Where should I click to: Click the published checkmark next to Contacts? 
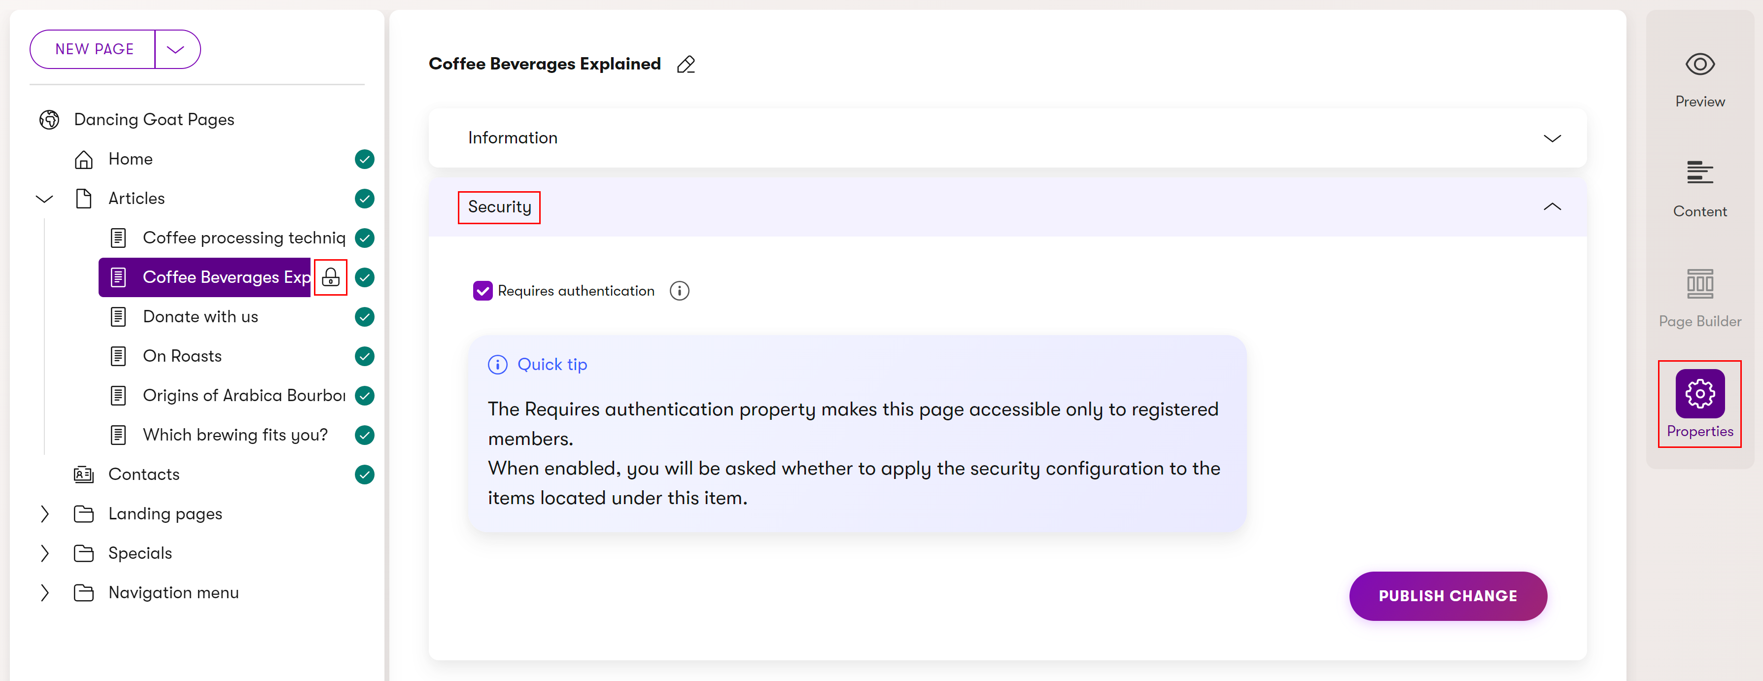point(365,475)
